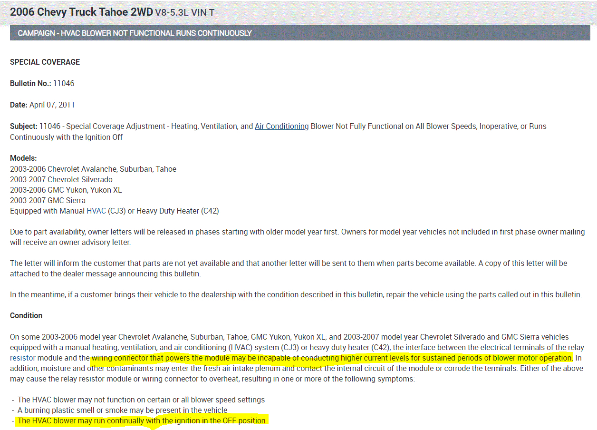Click the Date April 07, 2011 line
Screen dimensions: 597x430
(x=42, y=105)
